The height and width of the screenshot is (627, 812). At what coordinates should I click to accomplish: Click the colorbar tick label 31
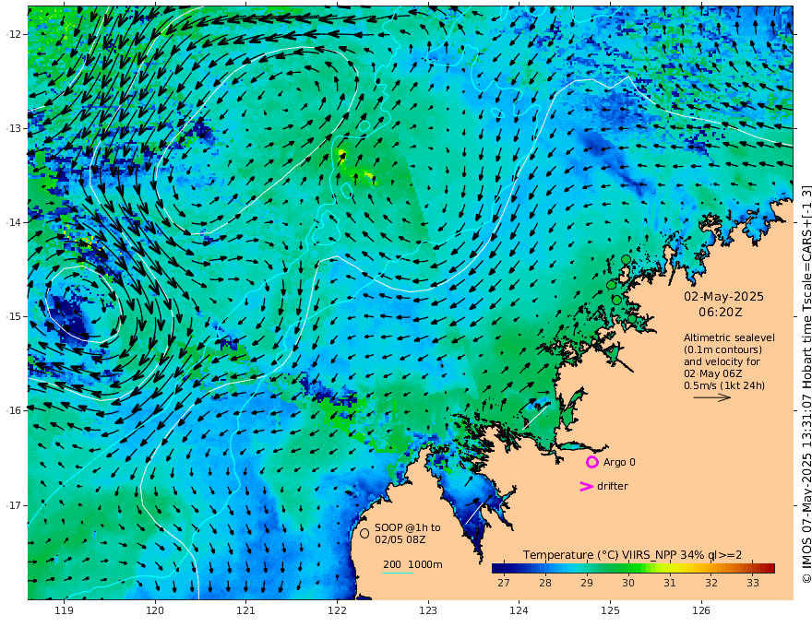[x=670, y=583]
